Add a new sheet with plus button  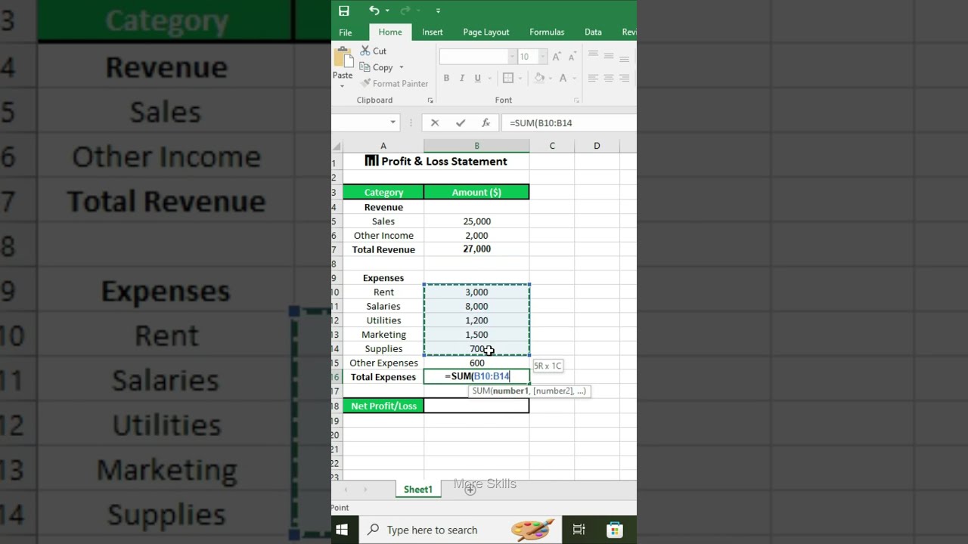[x=470, y=490]
